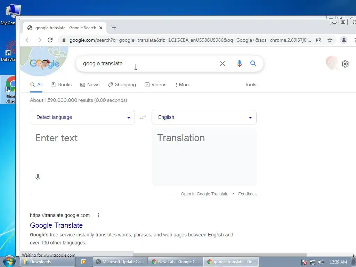Image resolution: width=356 pixels, height=267 pixels.
Task: Bookmark this page with the star icon
Action: [x=330, y=40]
